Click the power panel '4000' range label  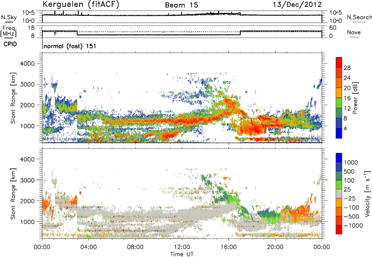pos(27,64)
